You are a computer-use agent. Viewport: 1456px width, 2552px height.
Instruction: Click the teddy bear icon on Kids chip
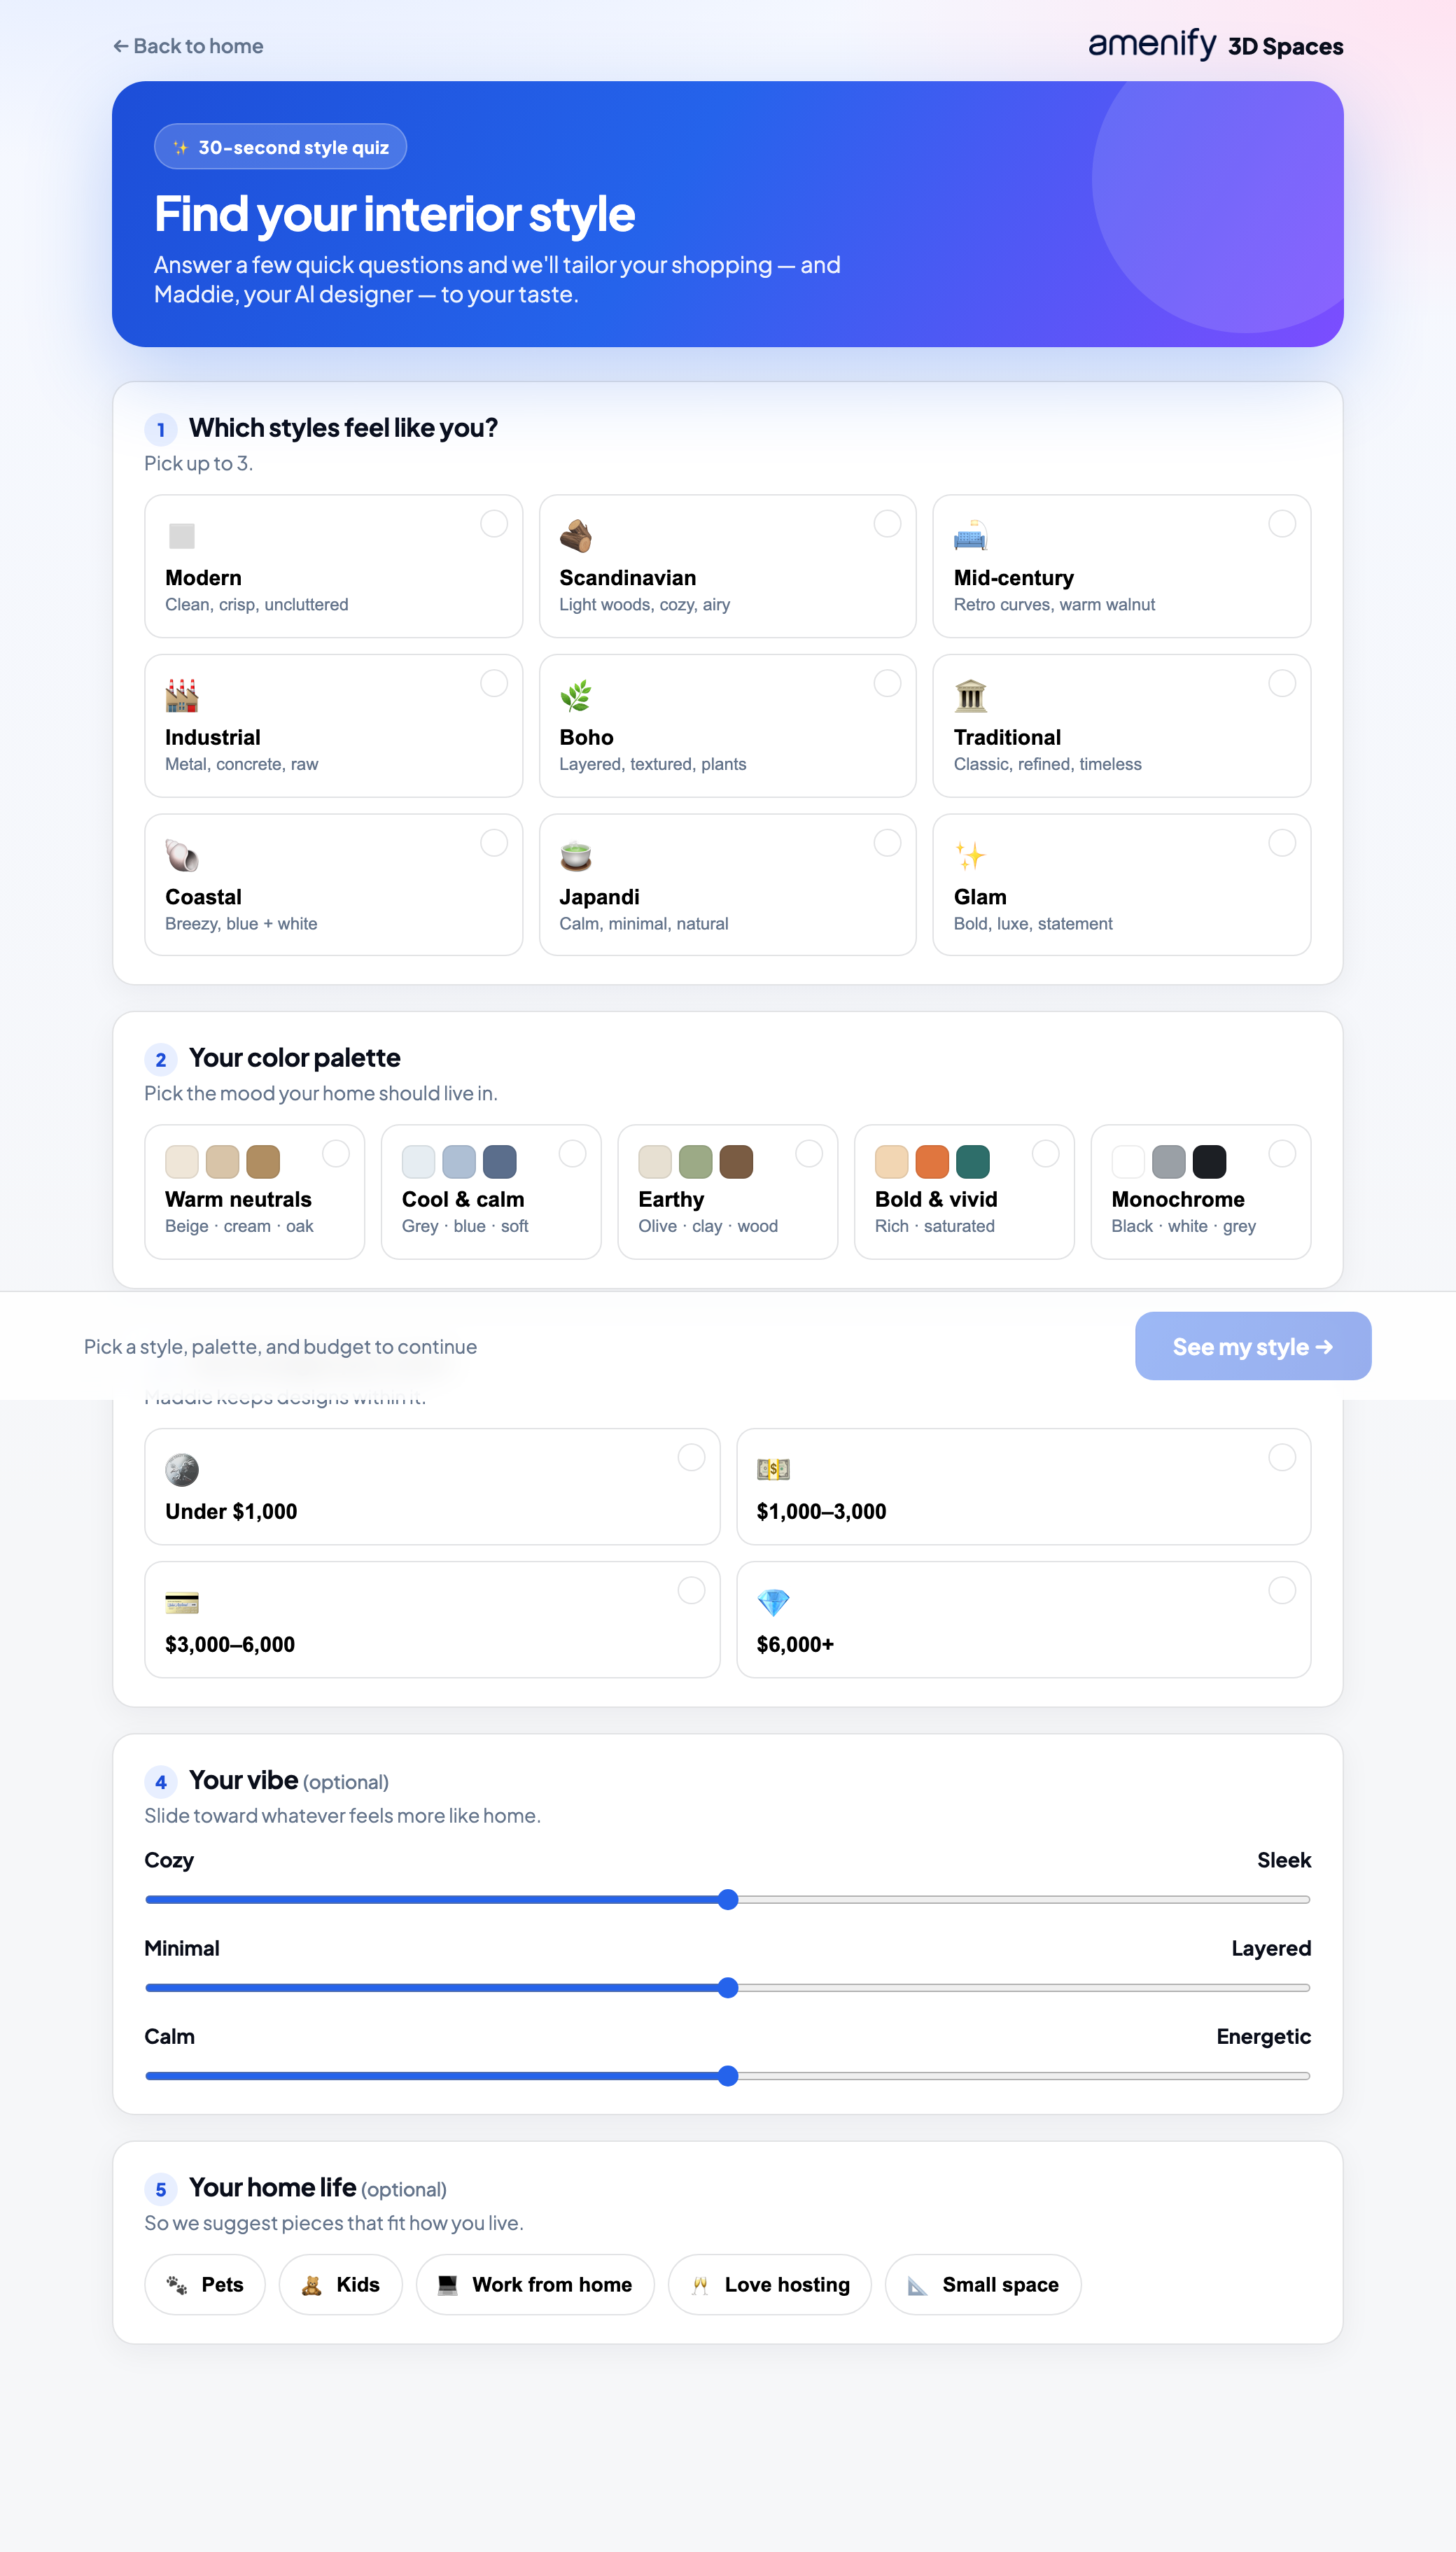(x=311, y=2284)
